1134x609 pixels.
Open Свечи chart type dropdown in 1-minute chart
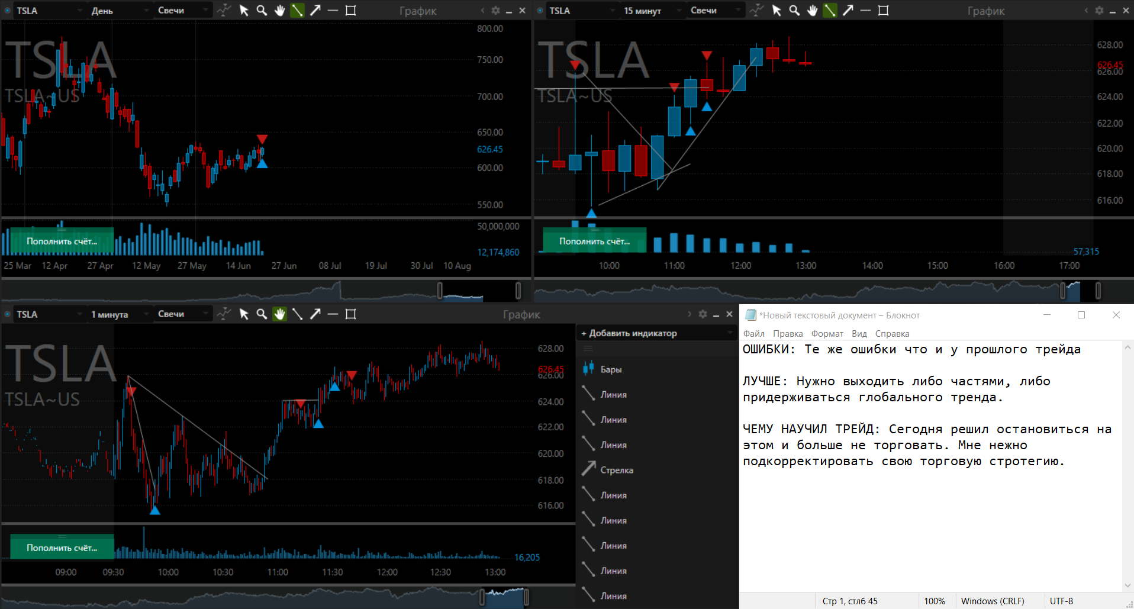coord(183,314)
